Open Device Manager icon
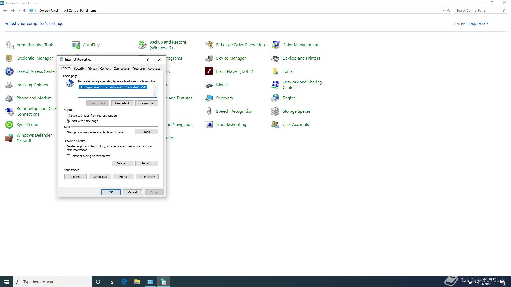Screen dimensions: 511x287 coord(209,58)
